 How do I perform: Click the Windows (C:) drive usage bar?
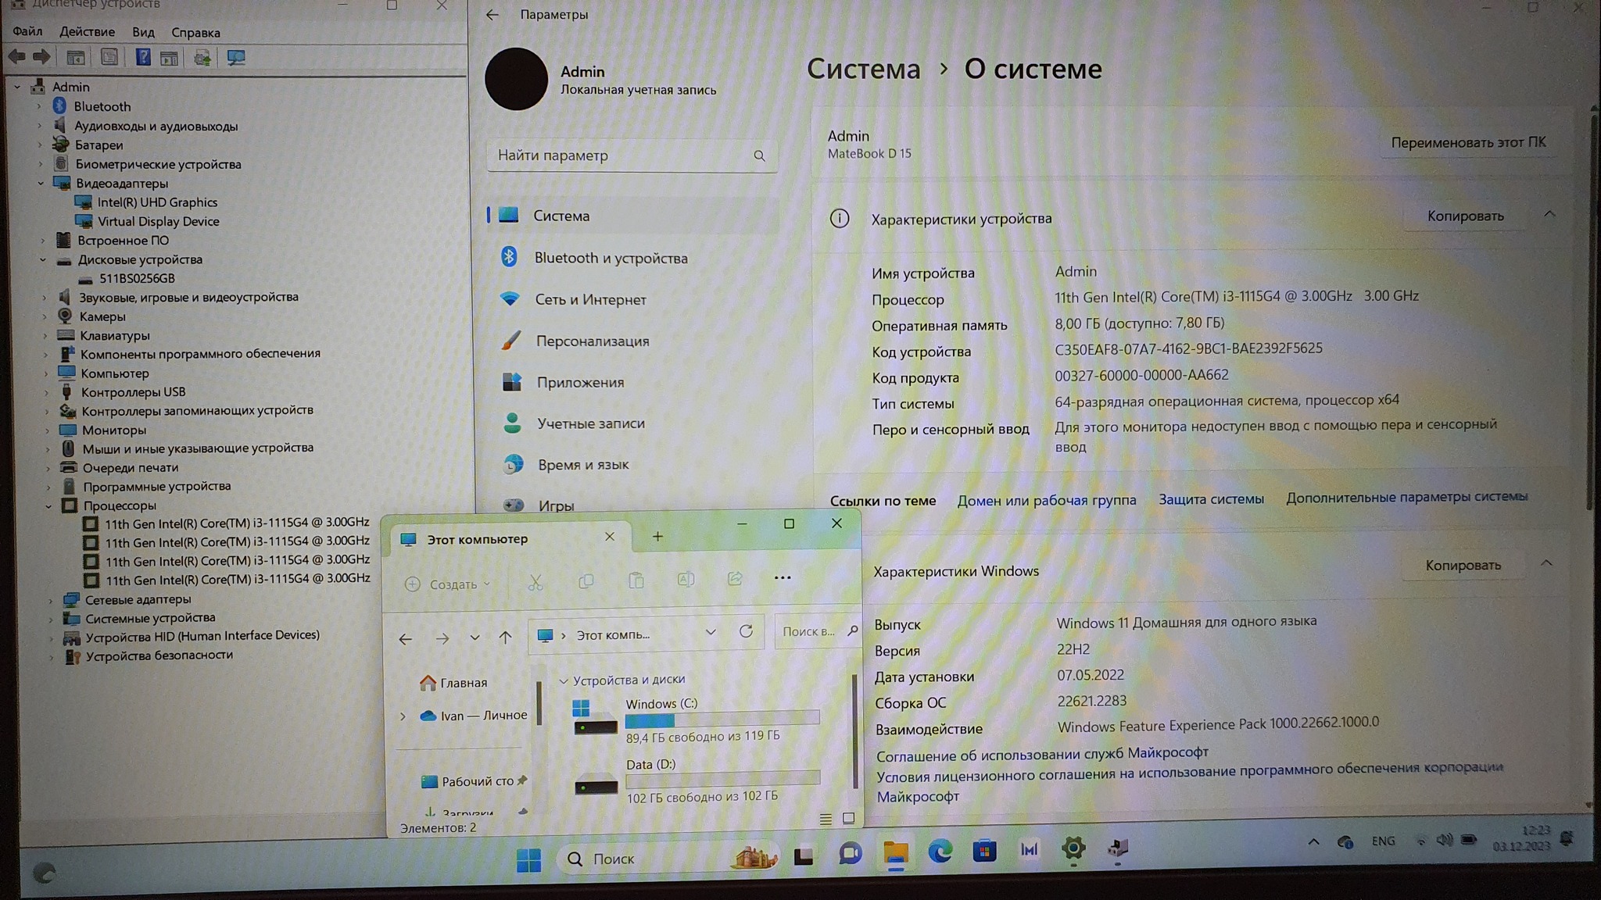[722, 719]
